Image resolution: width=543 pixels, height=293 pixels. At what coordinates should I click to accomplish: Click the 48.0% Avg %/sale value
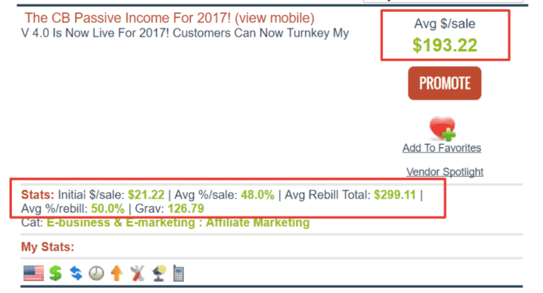(257, 195)
